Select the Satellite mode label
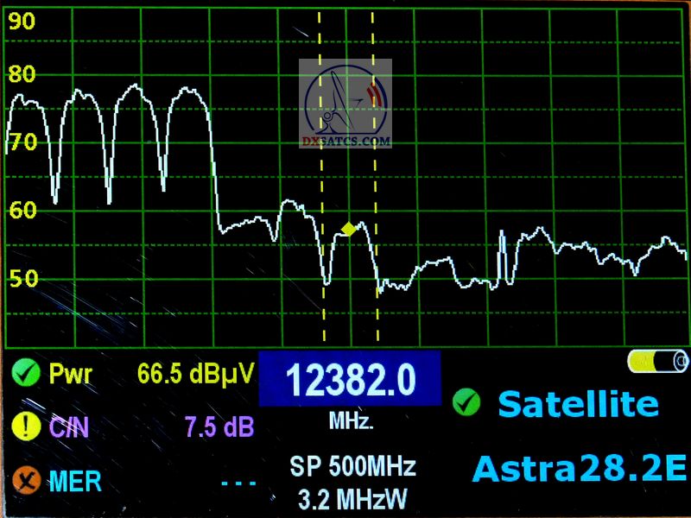The image size is (691, 518). (578, 403)
